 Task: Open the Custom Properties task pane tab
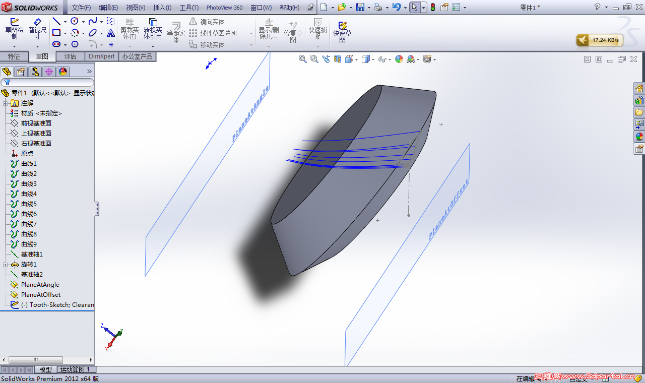pos(639,149)
